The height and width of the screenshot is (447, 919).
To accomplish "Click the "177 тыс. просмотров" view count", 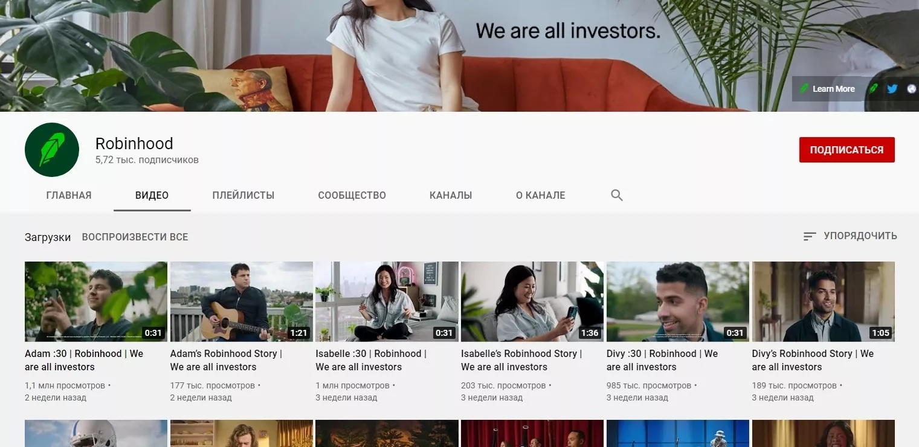I will tap(213, 385).
